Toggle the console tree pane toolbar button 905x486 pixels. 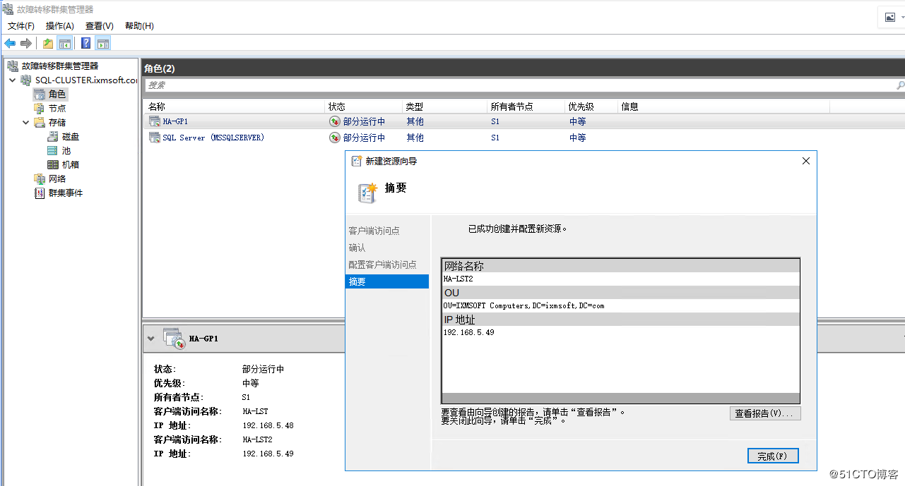click(x=65, y=42)
